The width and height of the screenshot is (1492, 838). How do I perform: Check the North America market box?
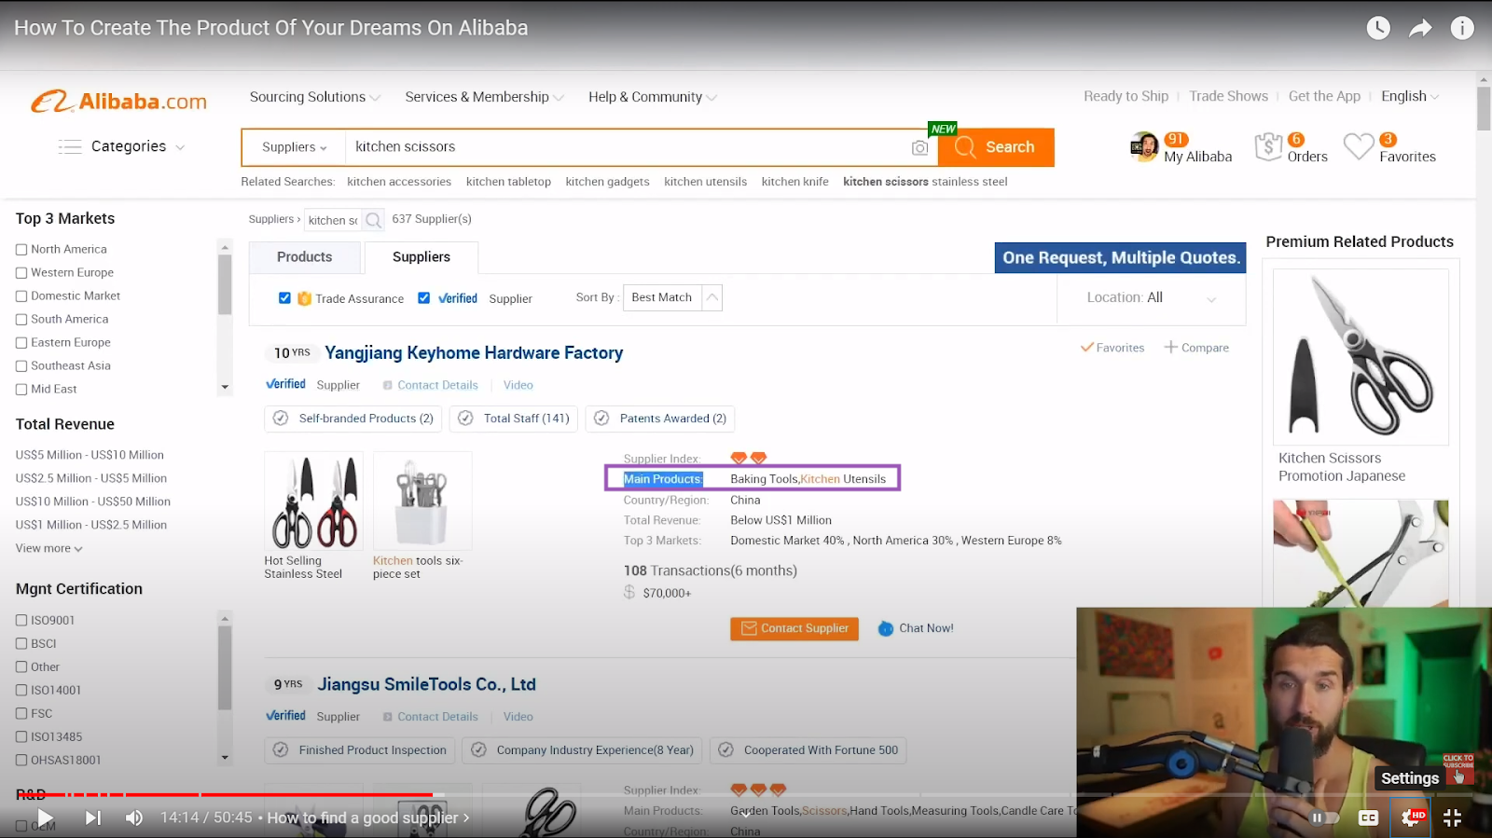[21, 250]
